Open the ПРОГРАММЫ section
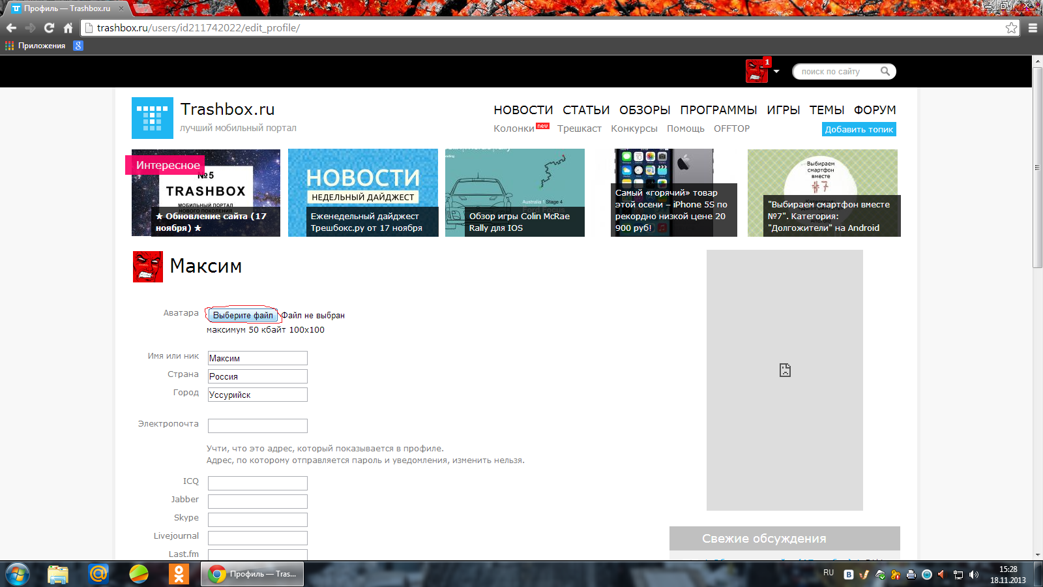Image resolution: width=1043 pixels, height=587 pixels. (718, 110)
